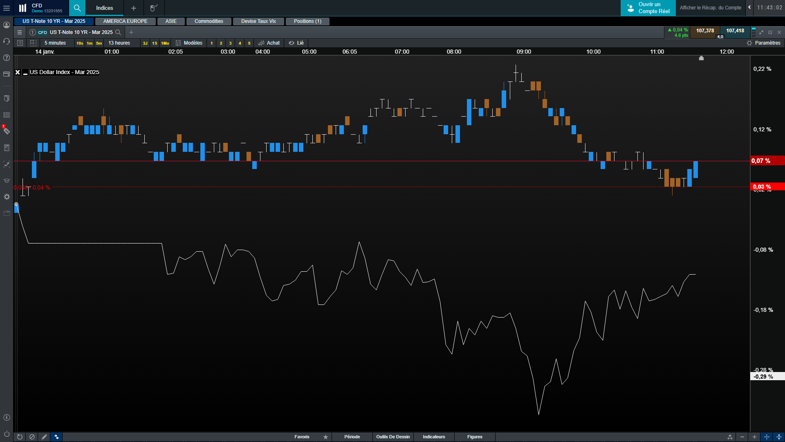
Task: Click the Achat buy button
Action: coord(269,43)
